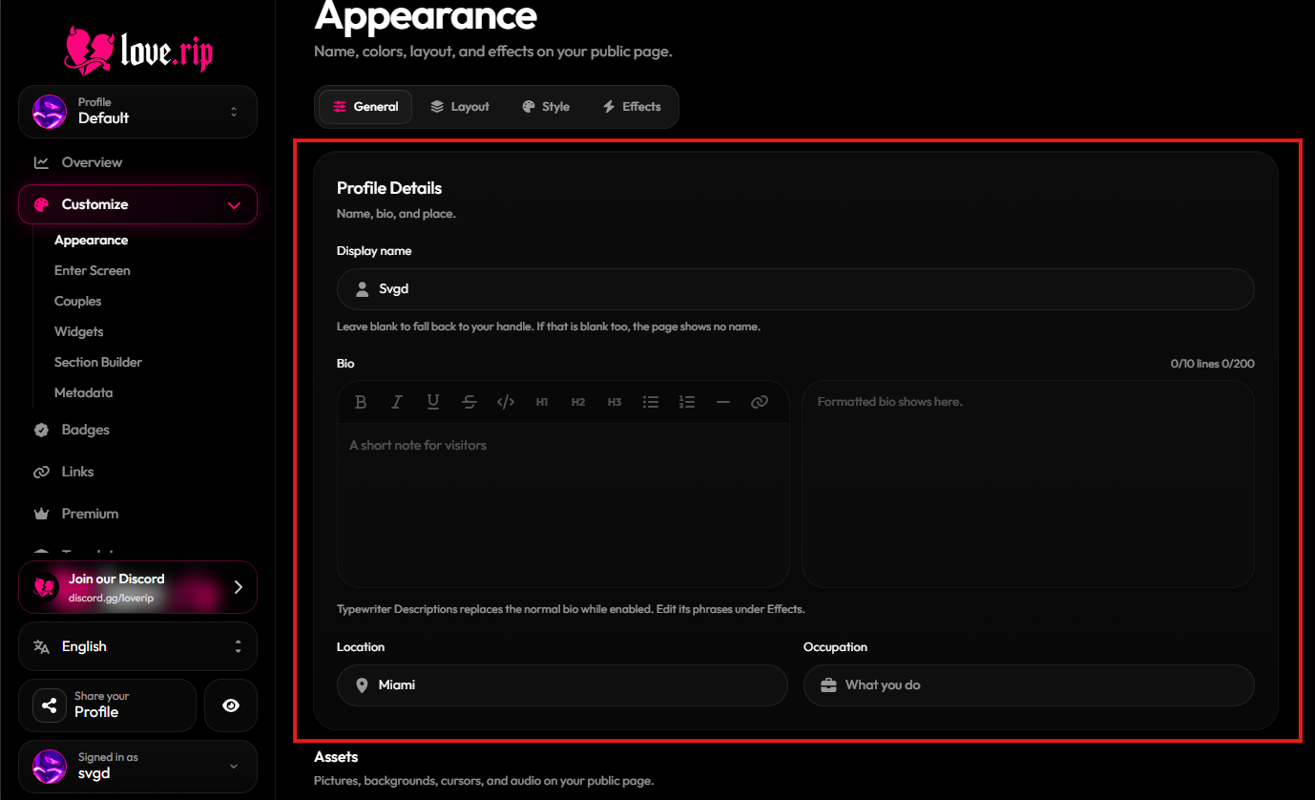The height and width of the screenshot is (800, 1315).
Task: Insert numbered list in bio editor
Action: (687, 402)
